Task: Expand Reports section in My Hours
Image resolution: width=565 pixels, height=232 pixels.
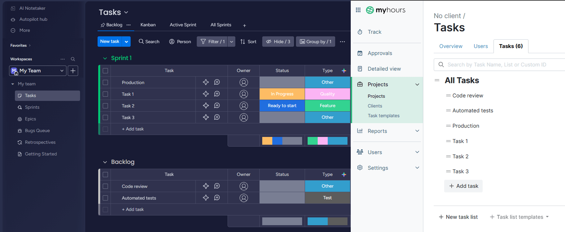Action: 417,131
